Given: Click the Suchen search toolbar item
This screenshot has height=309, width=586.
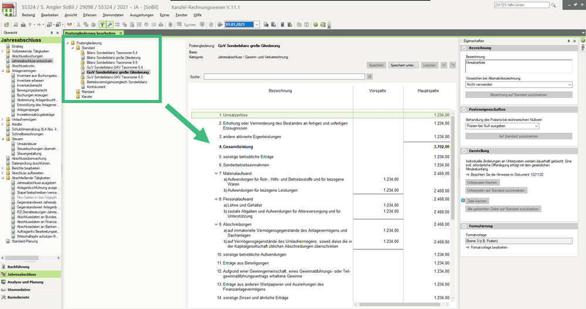Looking at the screenshot, I should click(187, 25).
